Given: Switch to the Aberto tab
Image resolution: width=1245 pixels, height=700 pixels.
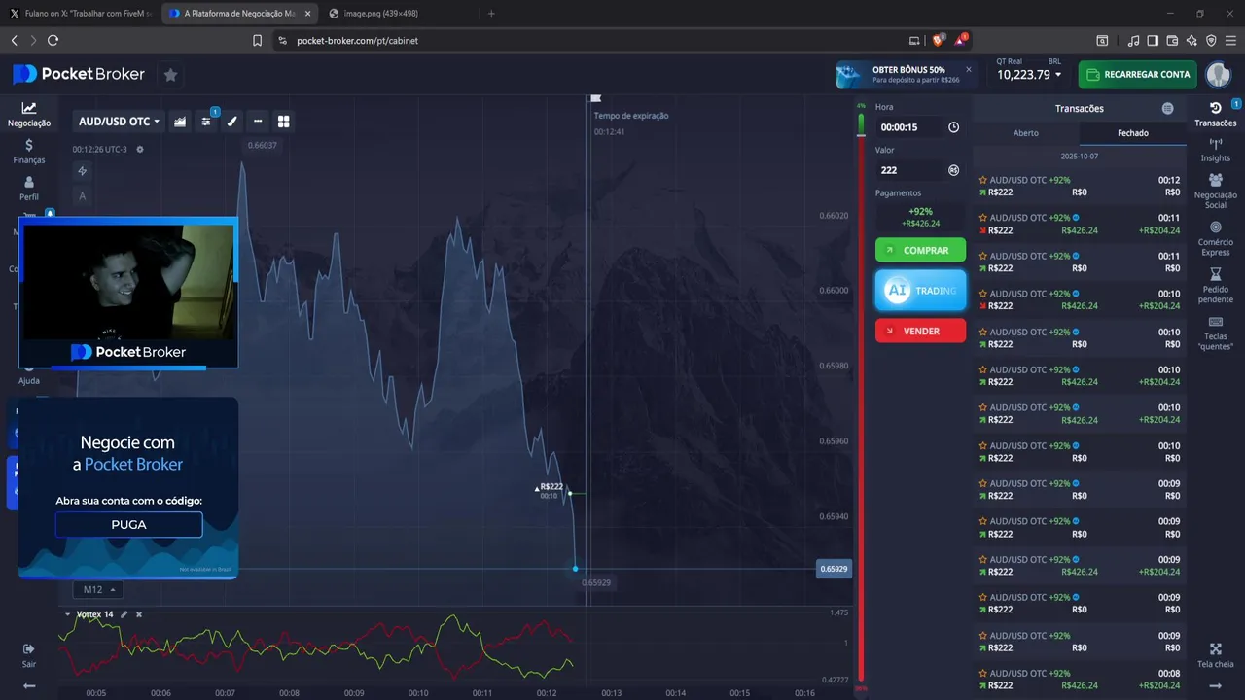Looking at the screenshot, I should (1026, 133).
